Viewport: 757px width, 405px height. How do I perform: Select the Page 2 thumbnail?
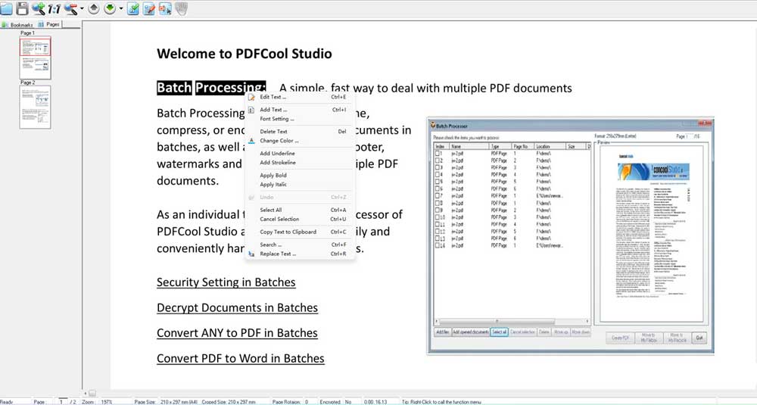click(35, 107)
